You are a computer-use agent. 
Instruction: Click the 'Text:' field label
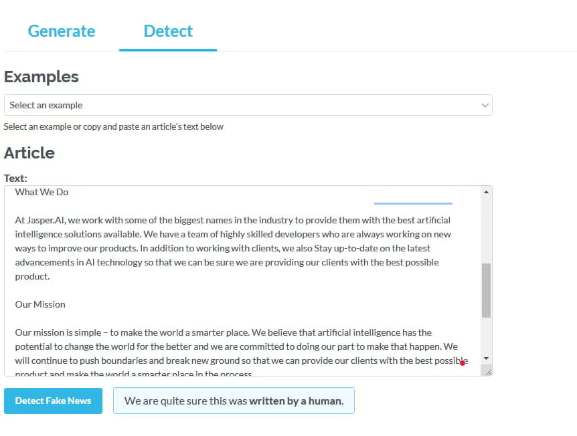pyautogui.click(x=15, y=178)
